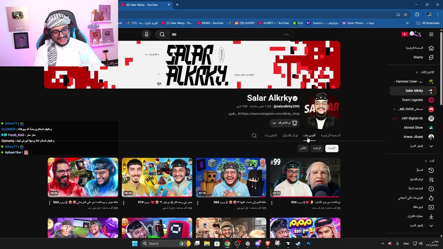The height and width of the screenshot is (249, 443).
Task: Open ARY Digital HD subscription channel
Action: click(x=413, y=118)
